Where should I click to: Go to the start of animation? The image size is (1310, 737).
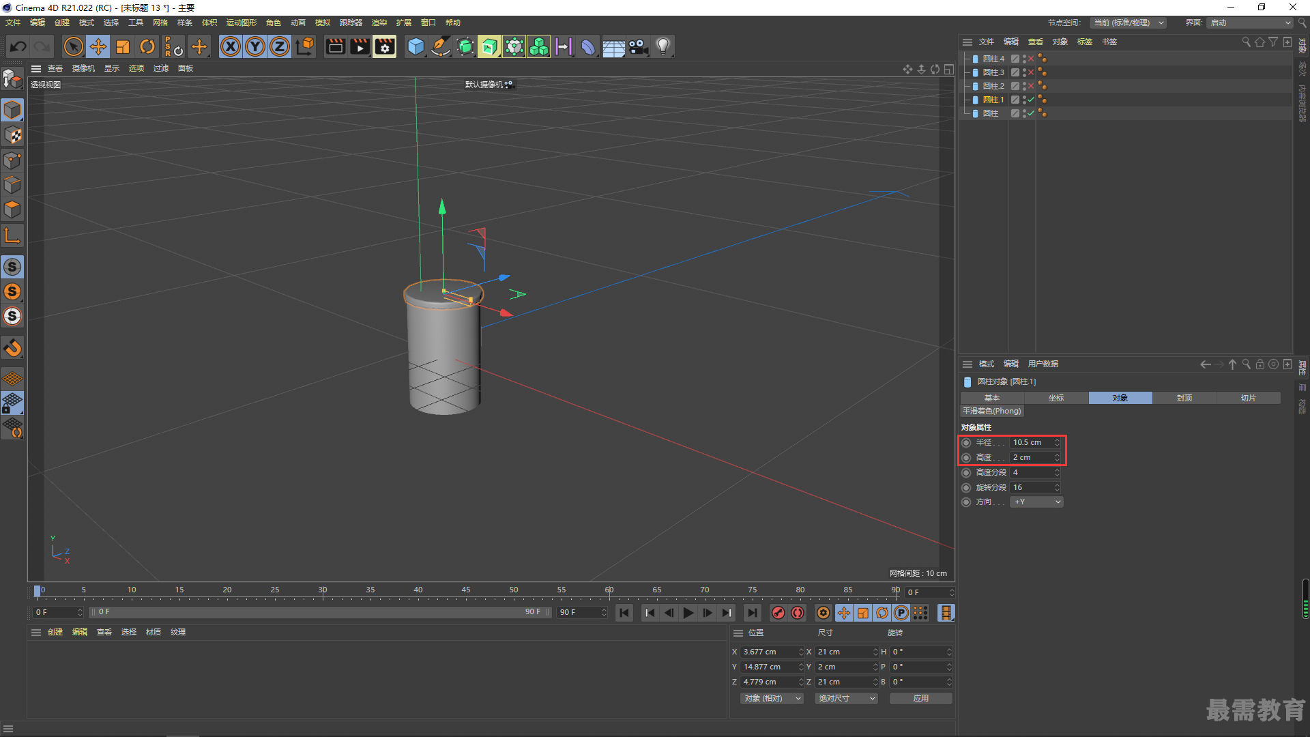(x=624, y=613)
